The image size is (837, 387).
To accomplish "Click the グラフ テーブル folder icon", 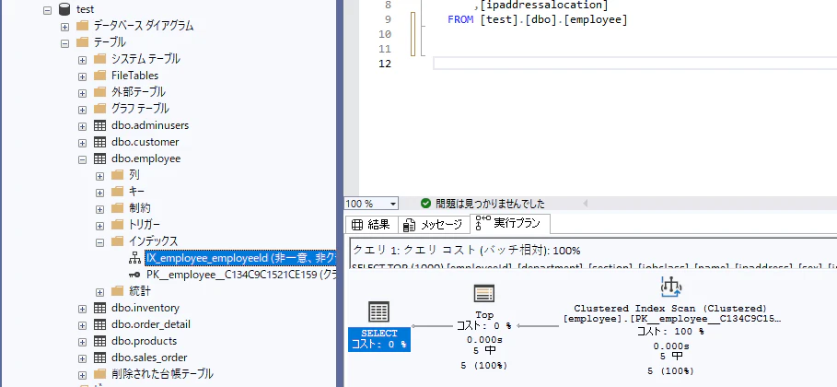I will point(99,109).
